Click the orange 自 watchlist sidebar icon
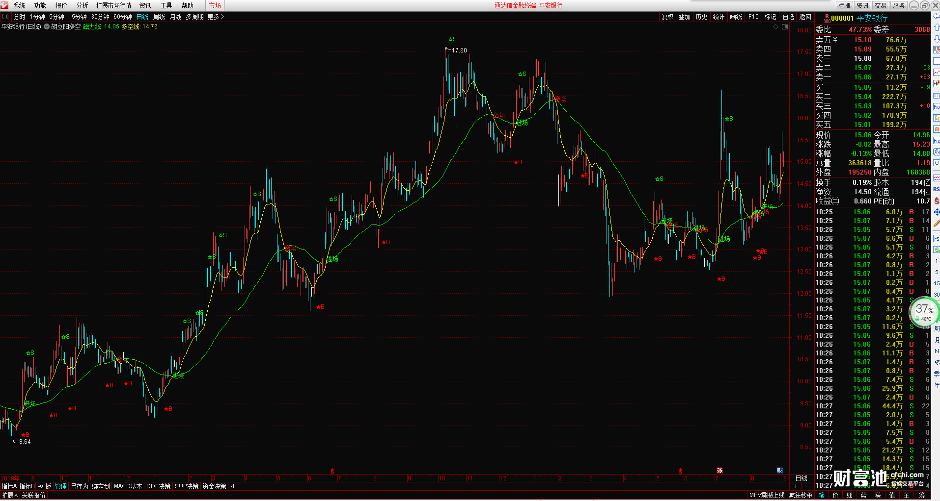 click(x=936, y=129)
